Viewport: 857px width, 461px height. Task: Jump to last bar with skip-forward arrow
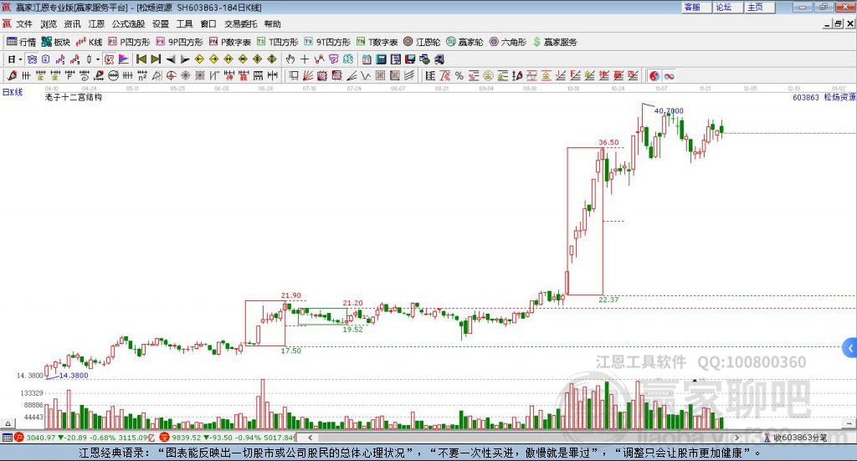(x=156, y=59)
